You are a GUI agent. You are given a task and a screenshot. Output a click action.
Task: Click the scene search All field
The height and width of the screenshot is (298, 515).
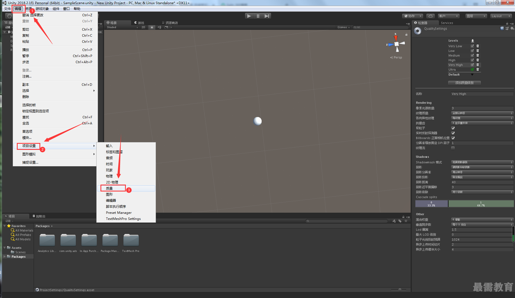pos(381,27)
